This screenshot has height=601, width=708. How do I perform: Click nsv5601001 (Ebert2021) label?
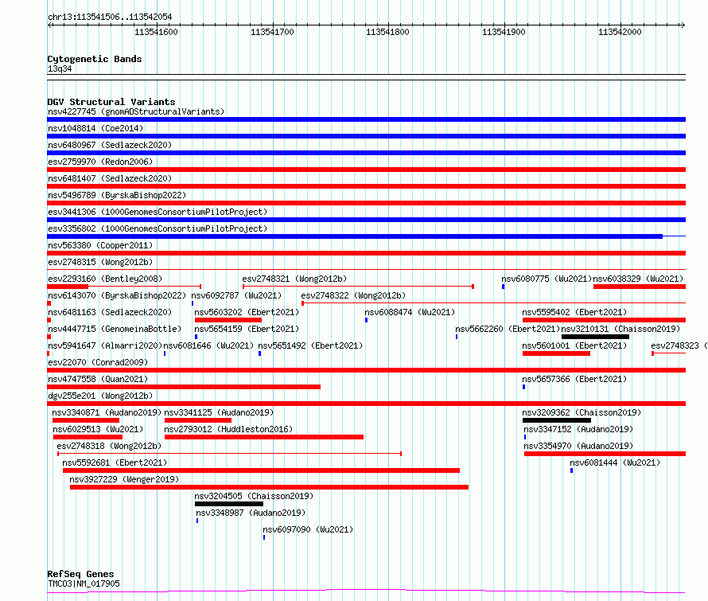574,345
